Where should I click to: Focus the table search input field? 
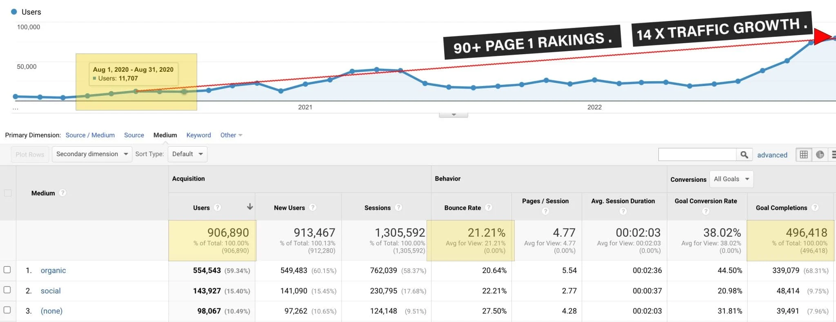point(697,155)
